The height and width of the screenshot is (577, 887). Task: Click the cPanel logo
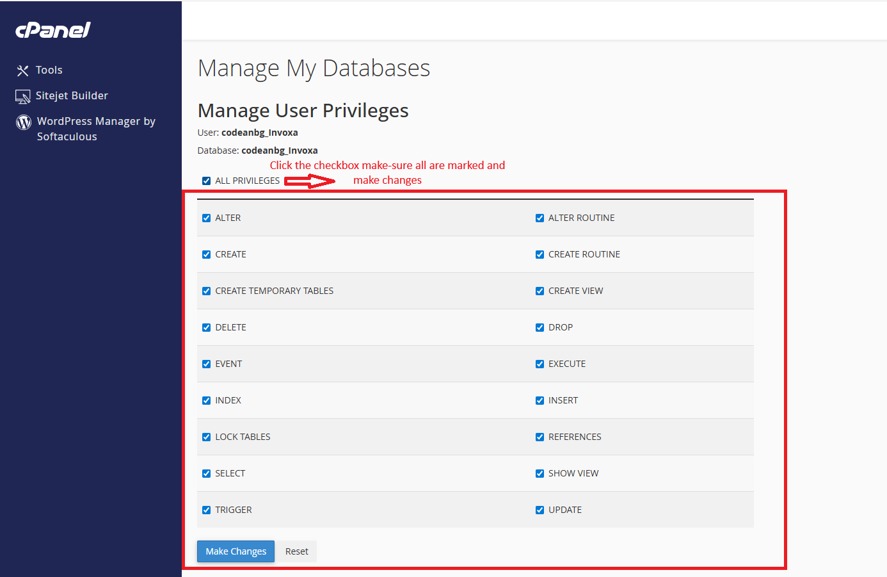click(53, 30)
